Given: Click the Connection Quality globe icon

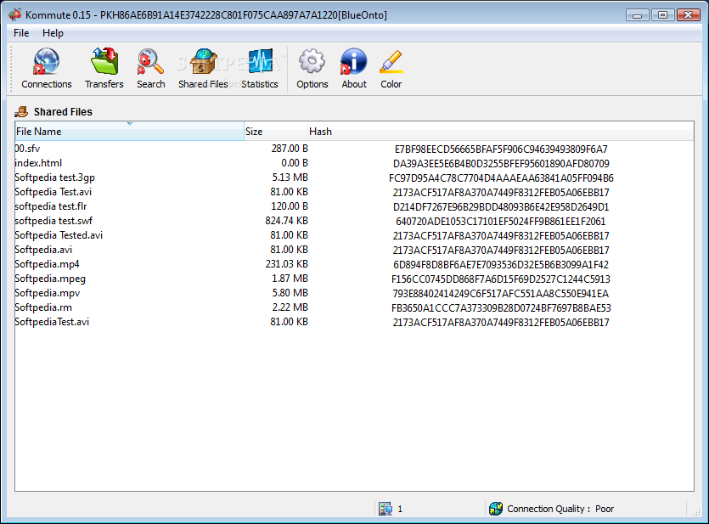Looking at the screenshot, I should pyautogui.click(x=496, y=509).
